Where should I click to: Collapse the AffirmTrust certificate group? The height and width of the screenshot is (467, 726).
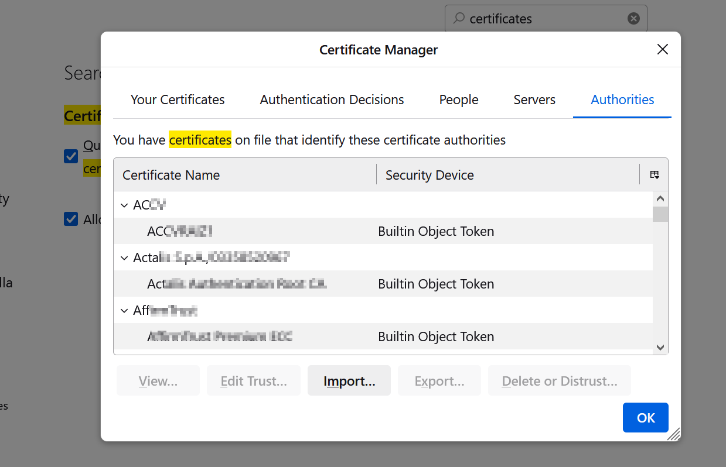pyautogui.click(x=124, y=311)
